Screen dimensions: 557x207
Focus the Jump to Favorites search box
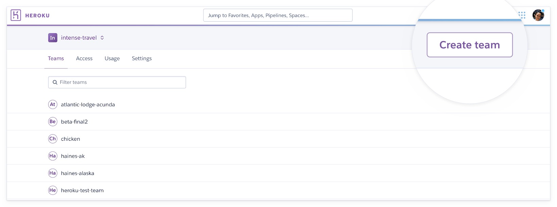277,15
